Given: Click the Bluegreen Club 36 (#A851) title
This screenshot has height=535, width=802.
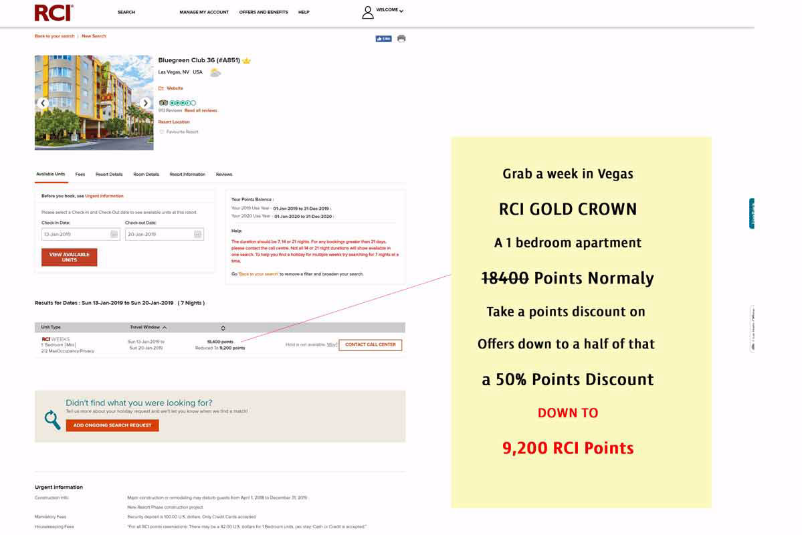Looking at the screenshot, I should click(x=199, y=60).
